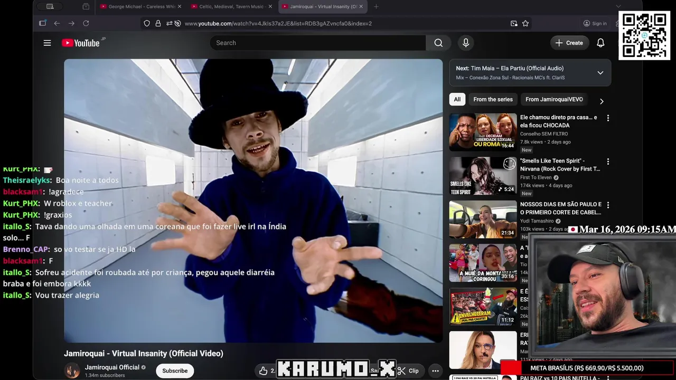
Task: Open the NOSSOS DIAS EM SÃO PAULO thumbnail
Action: [x=483, y=219]
